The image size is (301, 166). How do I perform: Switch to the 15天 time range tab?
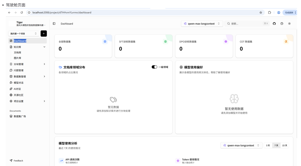point(285,145)
